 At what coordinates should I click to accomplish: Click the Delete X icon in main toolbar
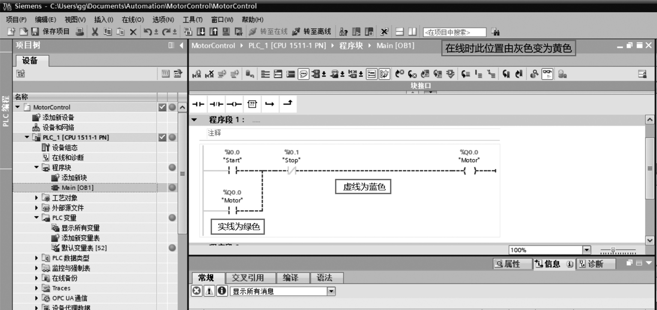point(133,32)
